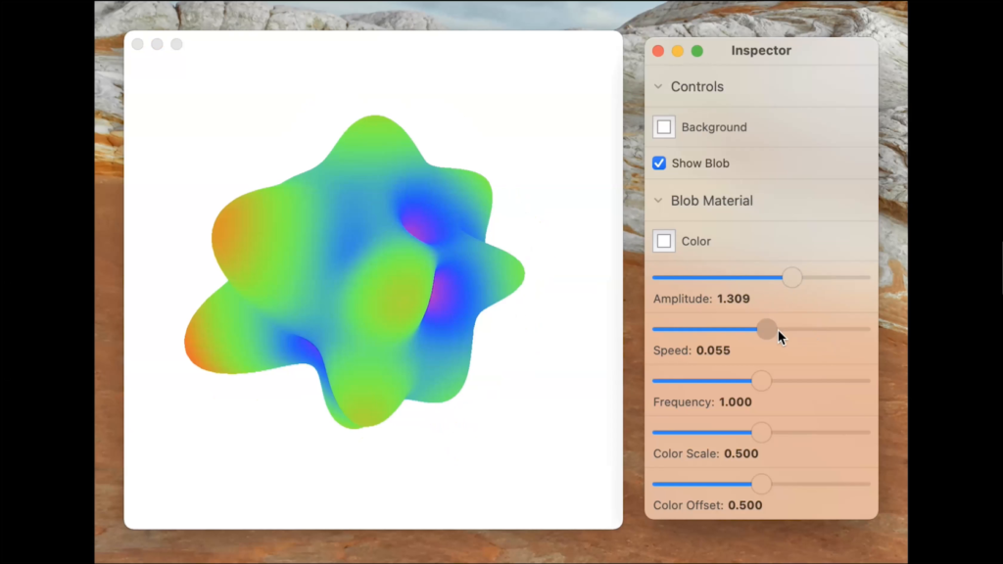
Task: Click the Speed value 0.055
Action: [713, 351]
